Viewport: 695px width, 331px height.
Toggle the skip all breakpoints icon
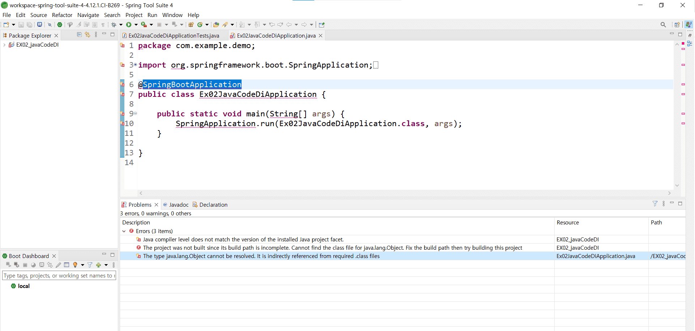click(50, 25)
